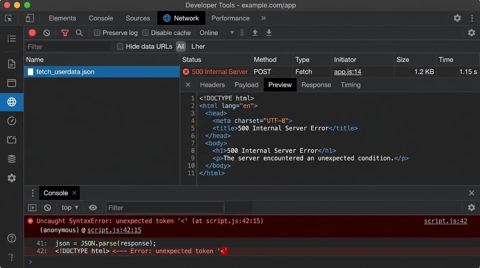Screen dimensions: 480x268
Task: Click the 500 Internal Server status cell
Action: point(216,72)
